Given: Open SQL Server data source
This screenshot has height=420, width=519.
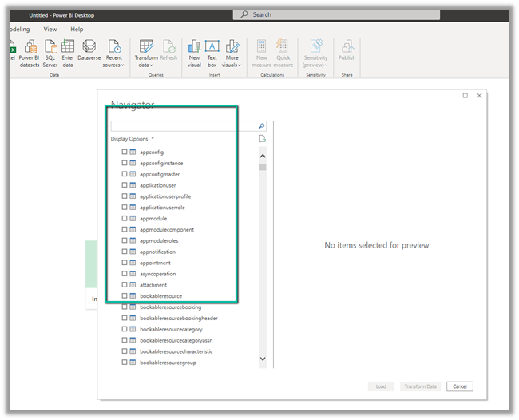Looking at the screenshot, I should (50, 47).
